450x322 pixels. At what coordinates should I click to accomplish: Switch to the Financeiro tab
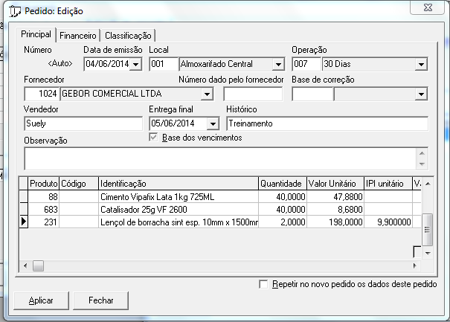pyautogui.click(x=78, y=35)
